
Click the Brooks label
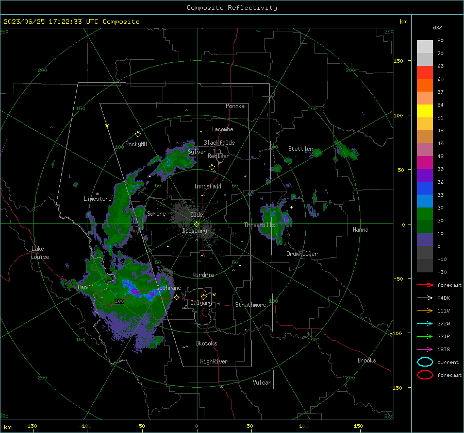[367, 360]
